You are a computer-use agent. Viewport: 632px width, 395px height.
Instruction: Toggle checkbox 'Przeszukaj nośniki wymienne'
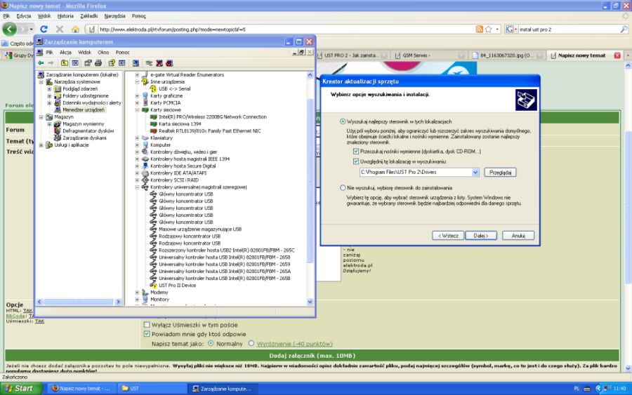(x=356, y=152)
